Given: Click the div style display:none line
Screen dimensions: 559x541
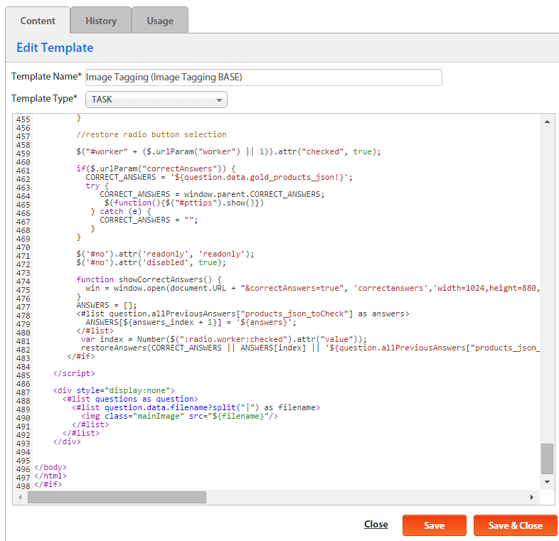Looking at the screenshot, I should click(x=114, y=390).
